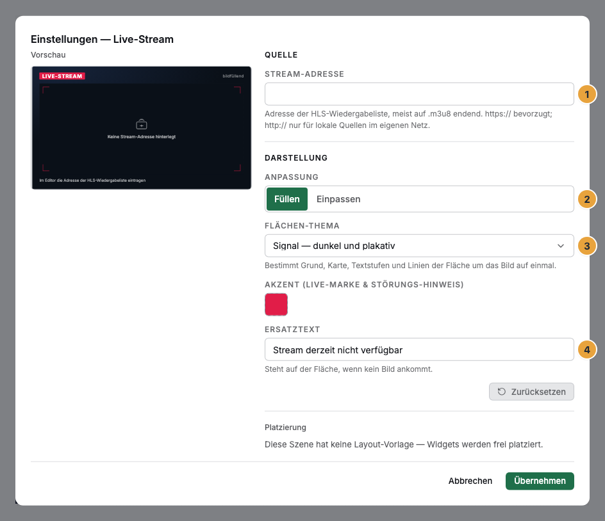Click the camera placeholder icon in preview
Screen dimensions: 605x521
pos(142,124)
